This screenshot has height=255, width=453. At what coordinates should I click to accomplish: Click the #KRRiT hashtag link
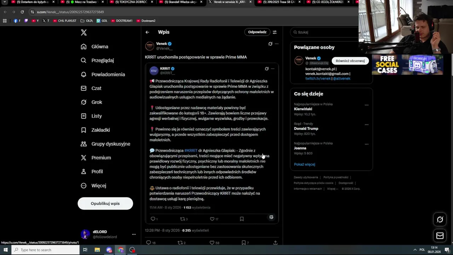pyautogui.click(x=191, y=151)
